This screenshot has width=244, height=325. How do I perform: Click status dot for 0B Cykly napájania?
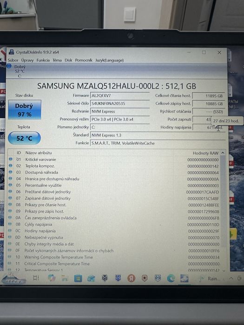[10, 224]
